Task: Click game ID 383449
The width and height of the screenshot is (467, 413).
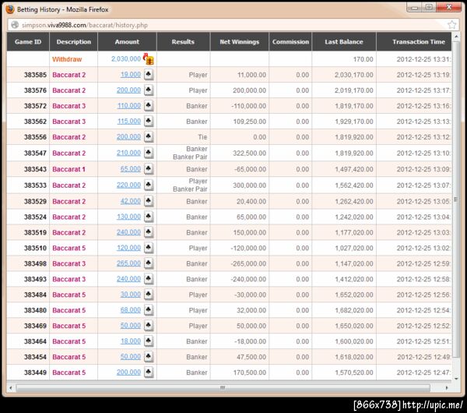Action: point(36,372)
